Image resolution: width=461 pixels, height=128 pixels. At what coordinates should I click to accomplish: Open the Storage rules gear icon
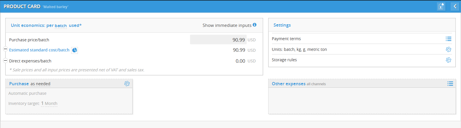click(x=448, y=60)
